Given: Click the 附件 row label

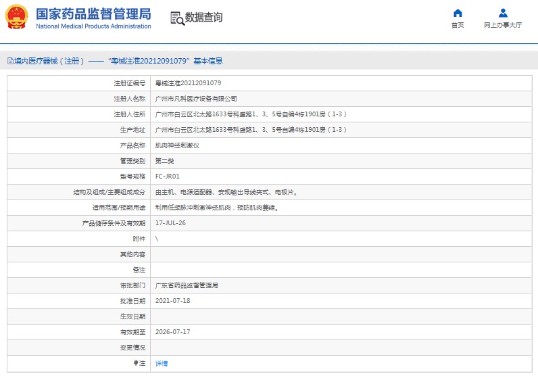Looking at the screenshot, I should (139, 239).
